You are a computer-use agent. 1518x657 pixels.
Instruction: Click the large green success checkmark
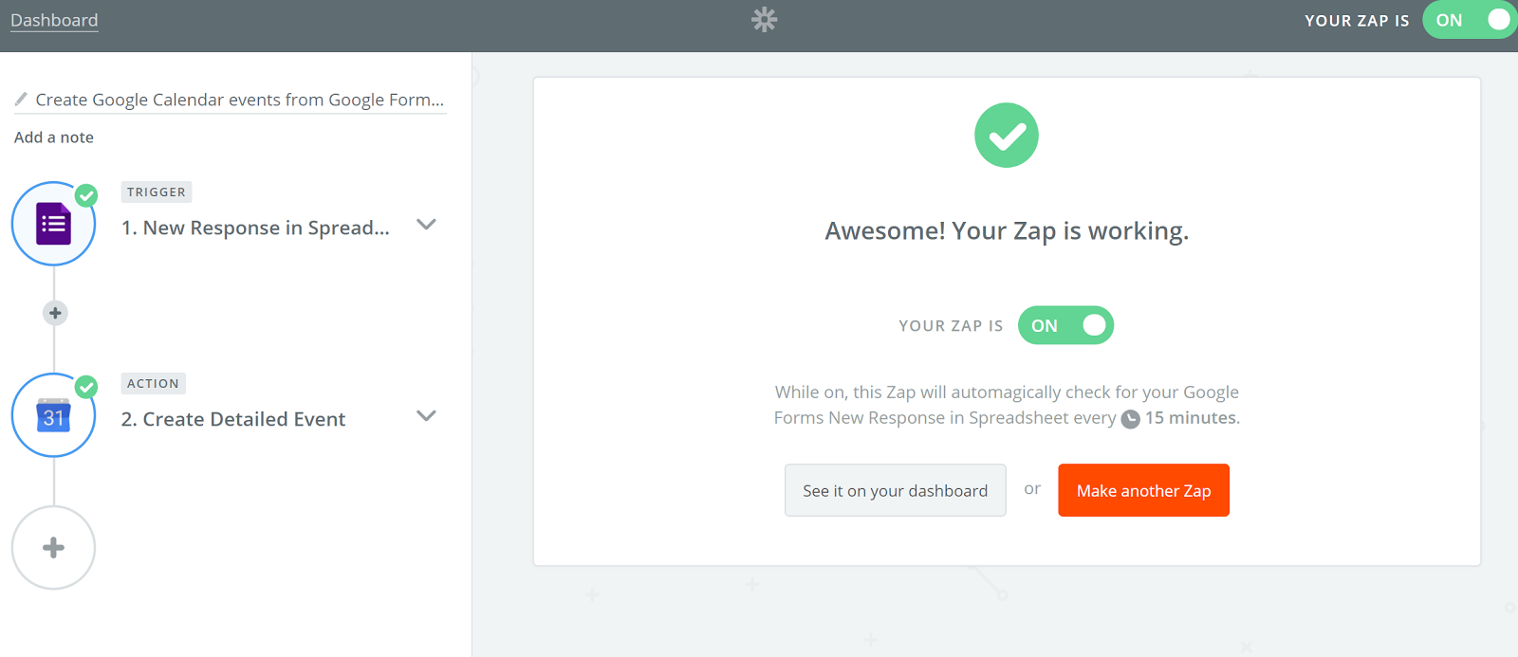click(x=1007, y=136)
